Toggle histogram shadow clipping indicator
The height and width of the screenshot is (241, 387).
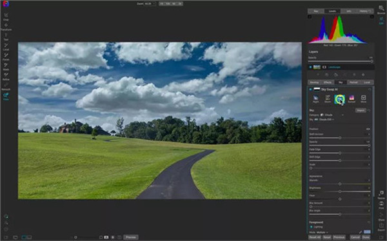(x=310, y=17)
